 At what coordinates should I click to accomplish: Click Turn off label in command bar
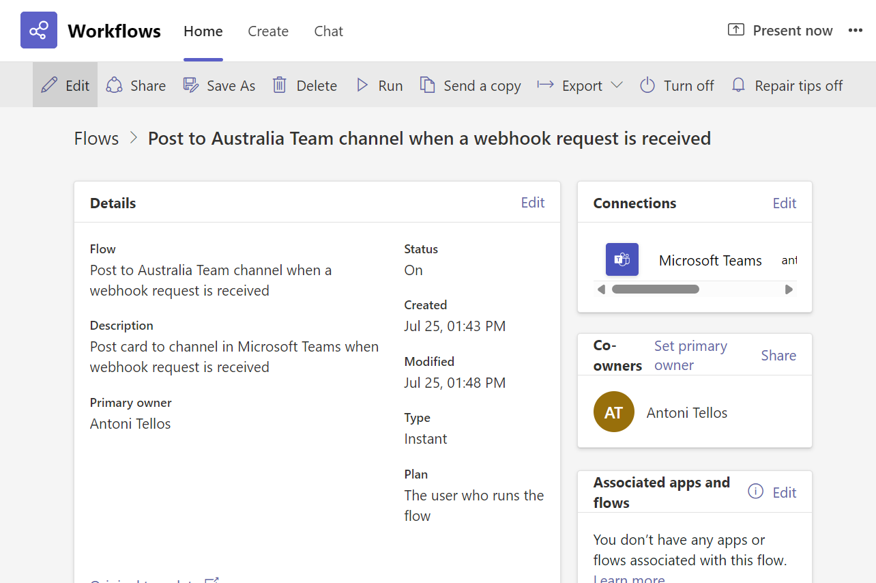click(x=688, y=85)
